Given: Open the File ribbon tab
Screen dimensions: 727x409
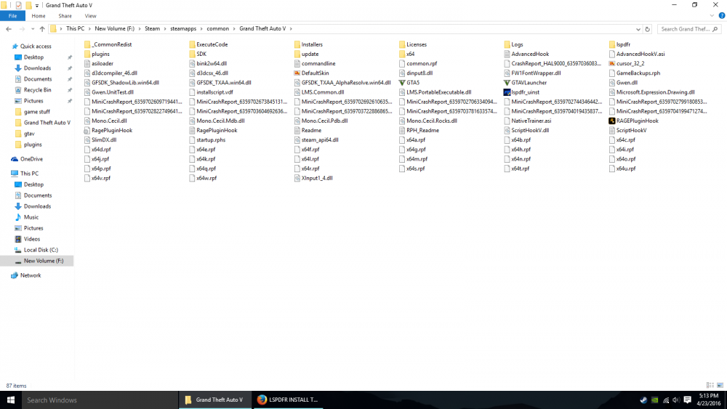Looking at the screenshot, I should [12, 16].
